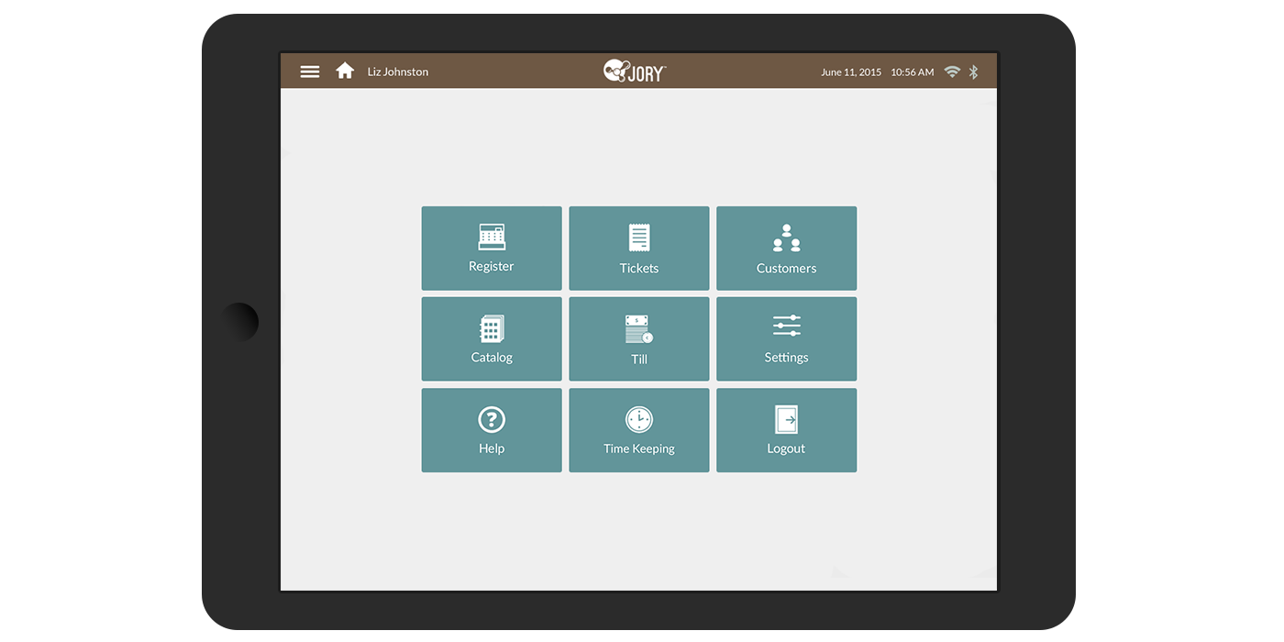Screen dimensions: 1284x642
Task: Select the Logout tile
Action: tap(786, 430)
